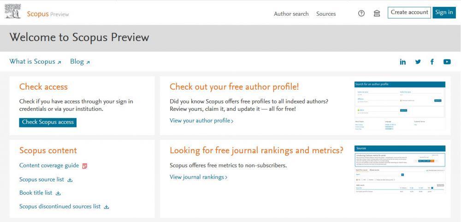Image resolution: width=461 pixels, height=222 pixels.
Task: Click the author profile search preview thumbnail
Action: (x=400, y=106)
